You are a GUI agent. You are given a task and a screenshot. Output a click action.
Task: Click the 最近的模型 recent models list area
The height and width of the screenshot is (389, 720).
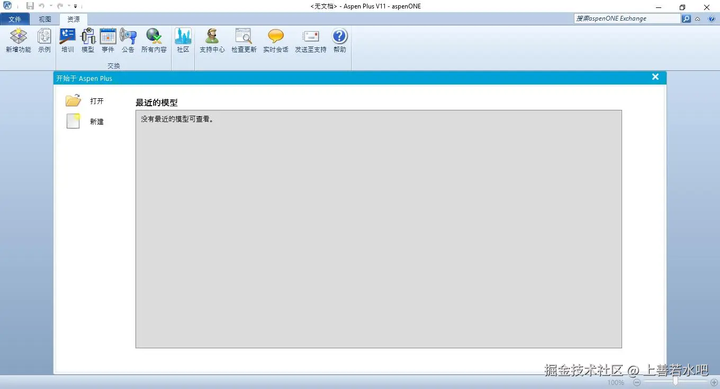click(x=379, y=229)
